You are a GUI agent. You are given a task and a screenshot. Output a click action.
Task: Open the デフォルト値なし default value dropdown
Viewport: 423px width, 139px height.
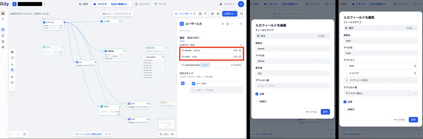tap(381, 94)
